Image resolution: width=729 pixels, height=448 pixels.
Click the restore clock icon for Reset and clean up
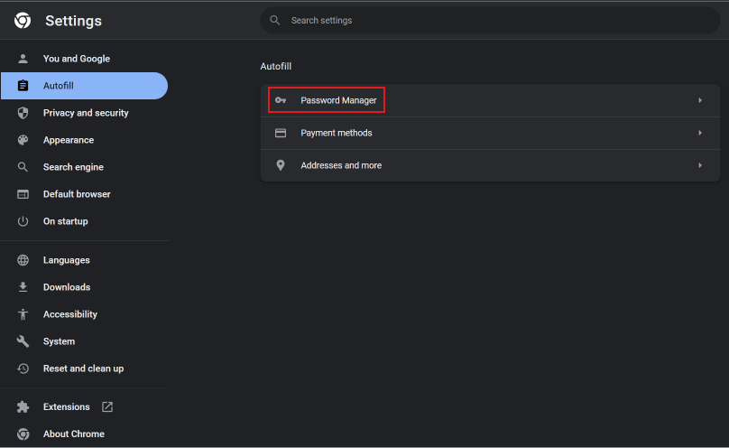click(23, 369)
